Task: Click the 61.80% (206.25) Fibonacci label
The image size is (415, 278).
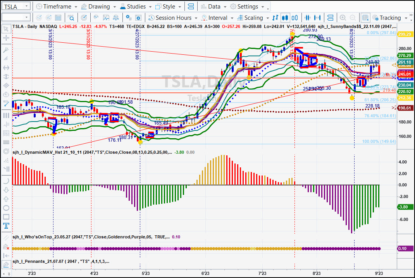Action: click(x=380, y=100)
